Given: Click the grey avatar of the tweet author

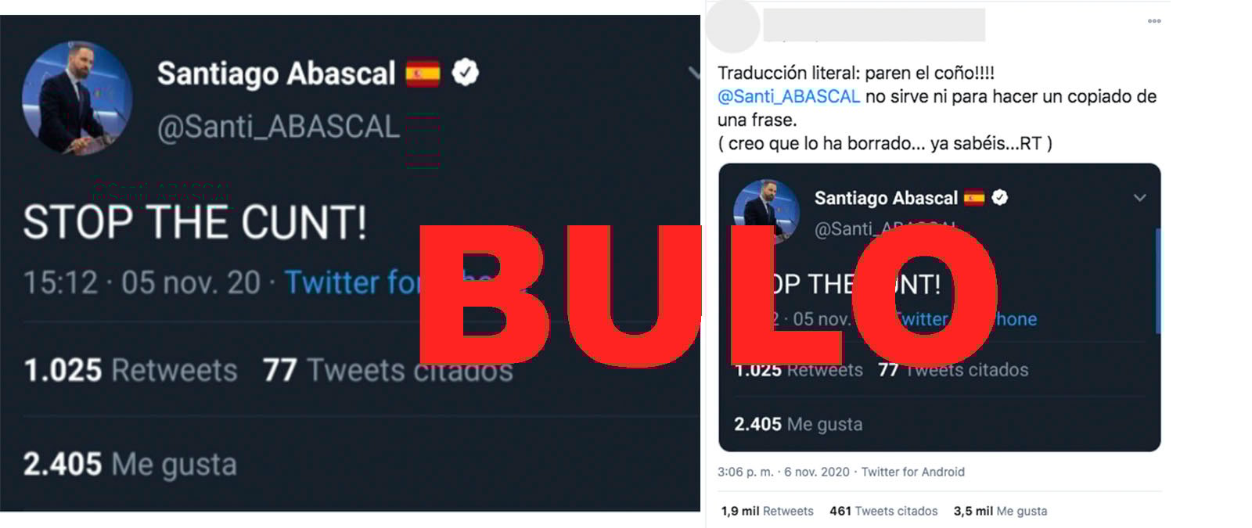Looking at the screenshot, I should pos(732,26).
